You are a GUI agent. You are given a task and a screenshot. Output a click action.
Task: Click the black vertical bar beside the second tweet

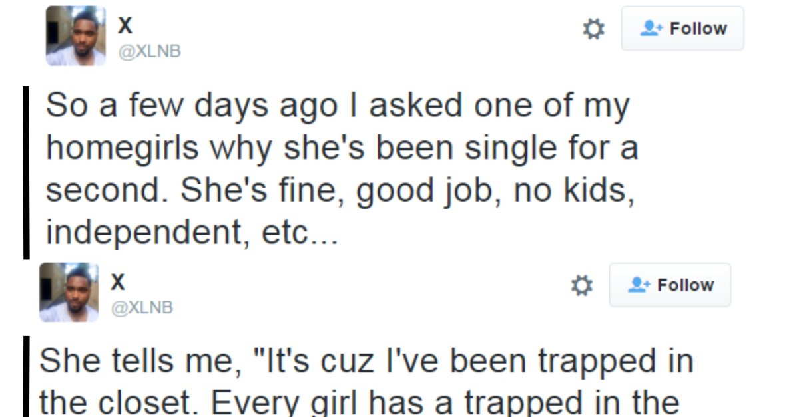[x=27, y=376]
